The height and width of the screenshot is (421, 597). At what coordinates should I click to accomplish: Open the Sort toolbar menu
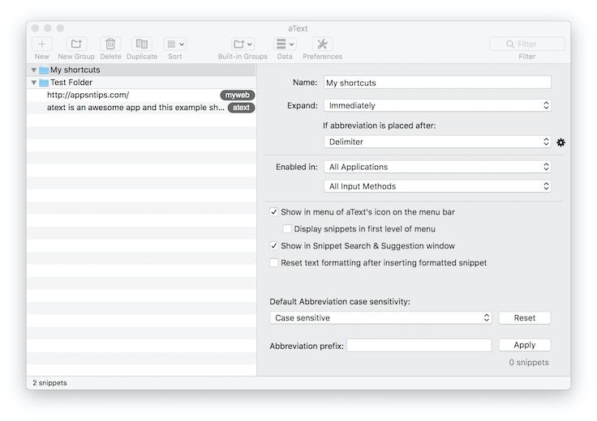tap(174, 45)
